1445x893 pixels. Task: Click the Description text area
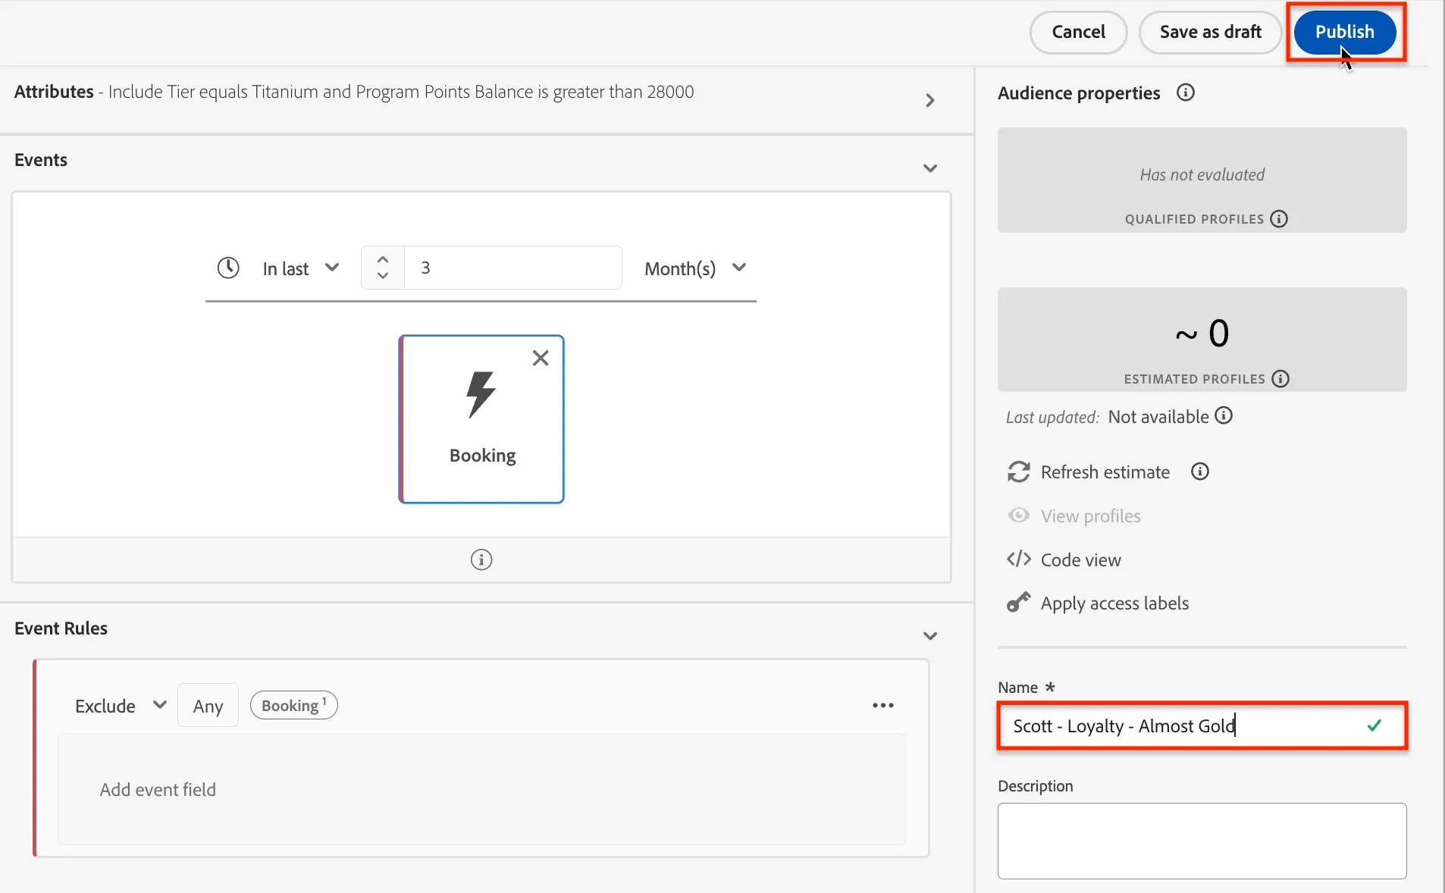point(1202,841)
